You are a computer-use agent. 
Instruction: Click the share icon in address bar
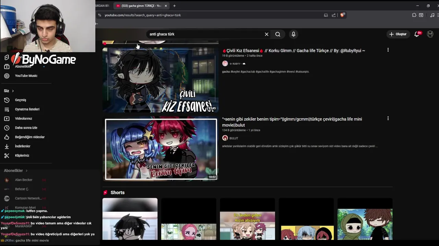point(334,15)
